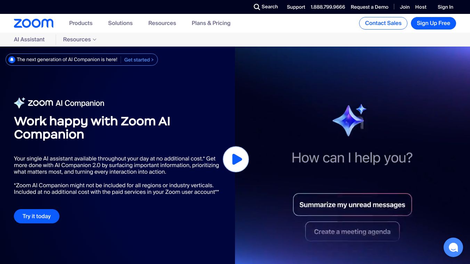470x264 pixels.
Task: Open the main Resources menu
Action: coord(162,23)
